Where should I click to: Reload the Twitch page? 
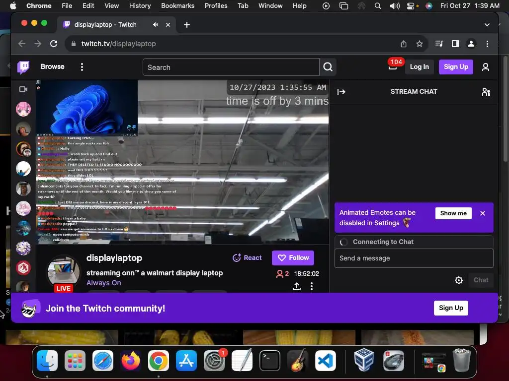click(54, 44)
